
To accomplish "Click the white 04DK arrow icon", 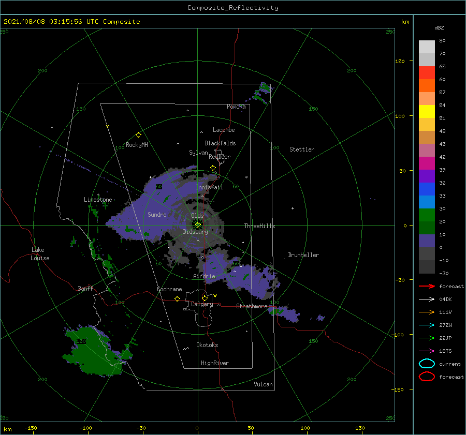I will [x=427, y=299].
